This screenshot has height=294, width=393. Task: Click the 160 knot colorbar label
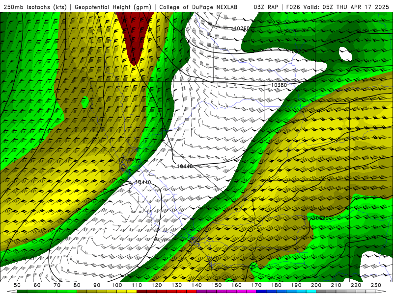pyautogui.click(x=236, y=285)
